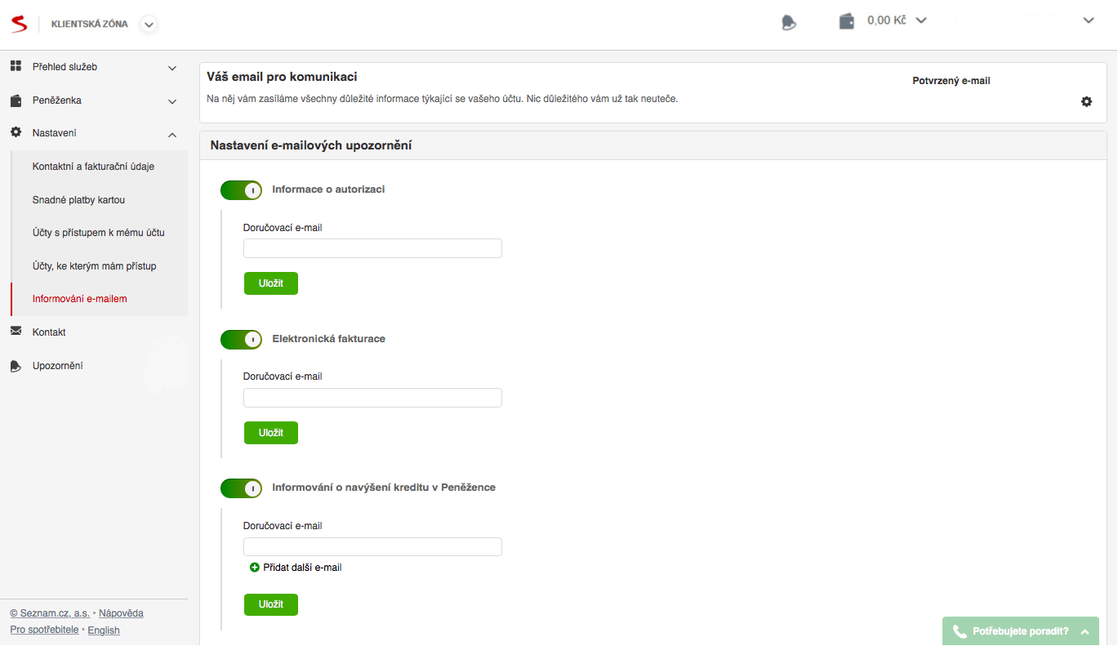Select Snadné platby kartou menu item
Image resolution: width=1118 pixels, height=646 pixels.
point(78,200)
